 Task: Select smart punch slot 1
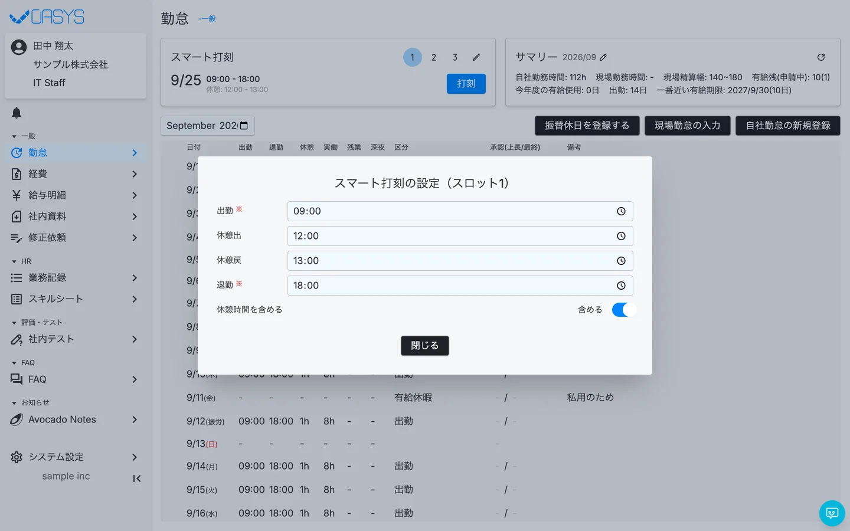413,57
